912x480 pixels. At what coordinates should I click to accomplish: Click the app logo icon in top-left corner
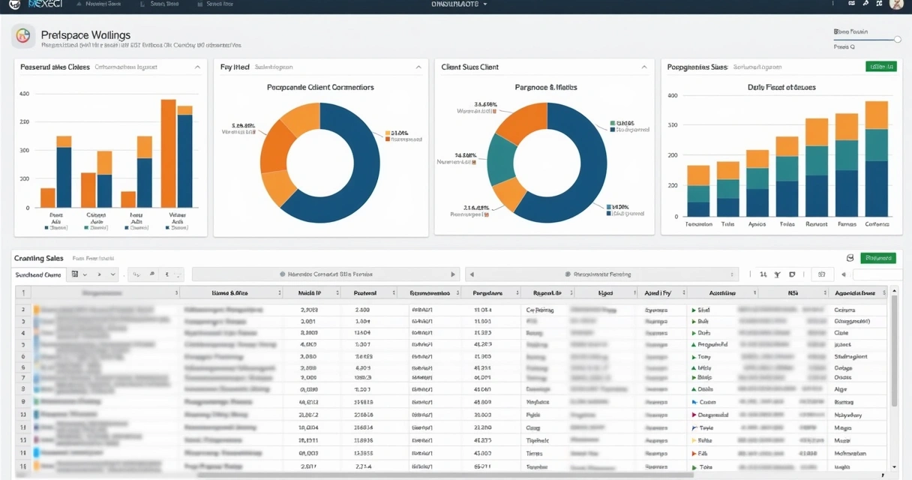[x=14, y=4]
